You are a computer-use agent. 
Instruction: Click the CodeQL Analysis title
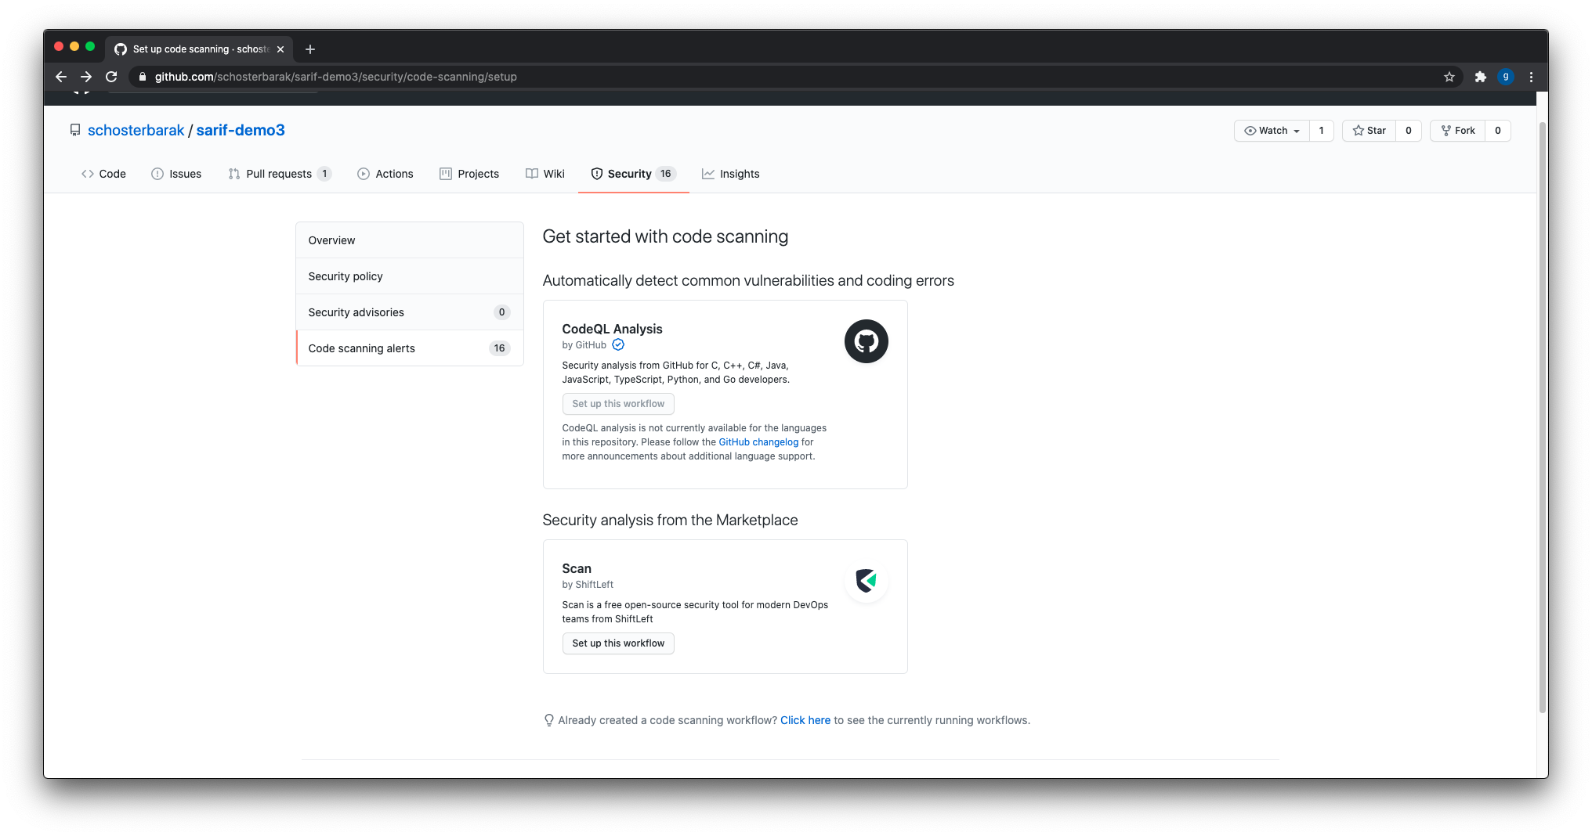pyautogui.click(x=612, y=329)
